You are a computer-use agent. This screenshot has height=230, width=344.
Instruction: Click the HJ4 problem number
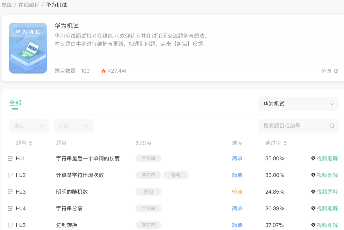pyautogui.click(x=21, y=208)
